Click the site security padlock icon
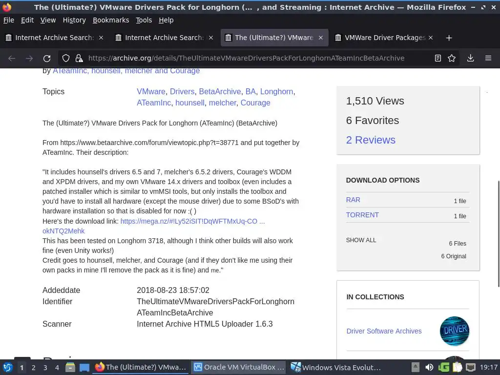Image resolution: width=500 pixels, height=375 pixels. (x=79, y=59)
